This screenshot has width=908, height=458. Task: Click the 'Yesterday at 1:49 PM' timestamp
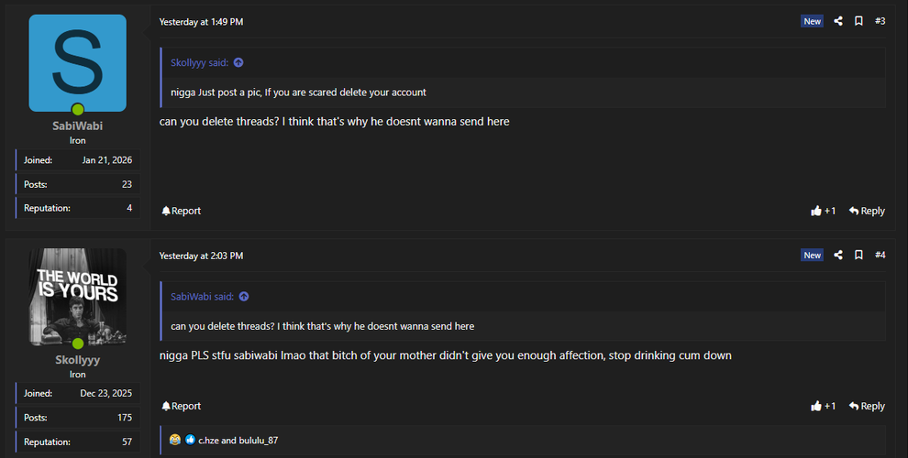(x=201, y=21)
